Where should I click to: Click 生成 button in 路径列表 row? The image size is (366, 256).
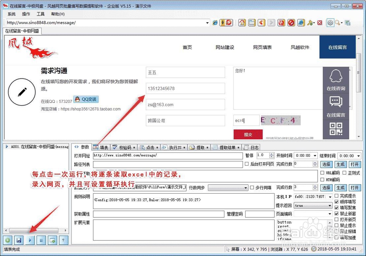pyautogui.click(x=340, y=164)
